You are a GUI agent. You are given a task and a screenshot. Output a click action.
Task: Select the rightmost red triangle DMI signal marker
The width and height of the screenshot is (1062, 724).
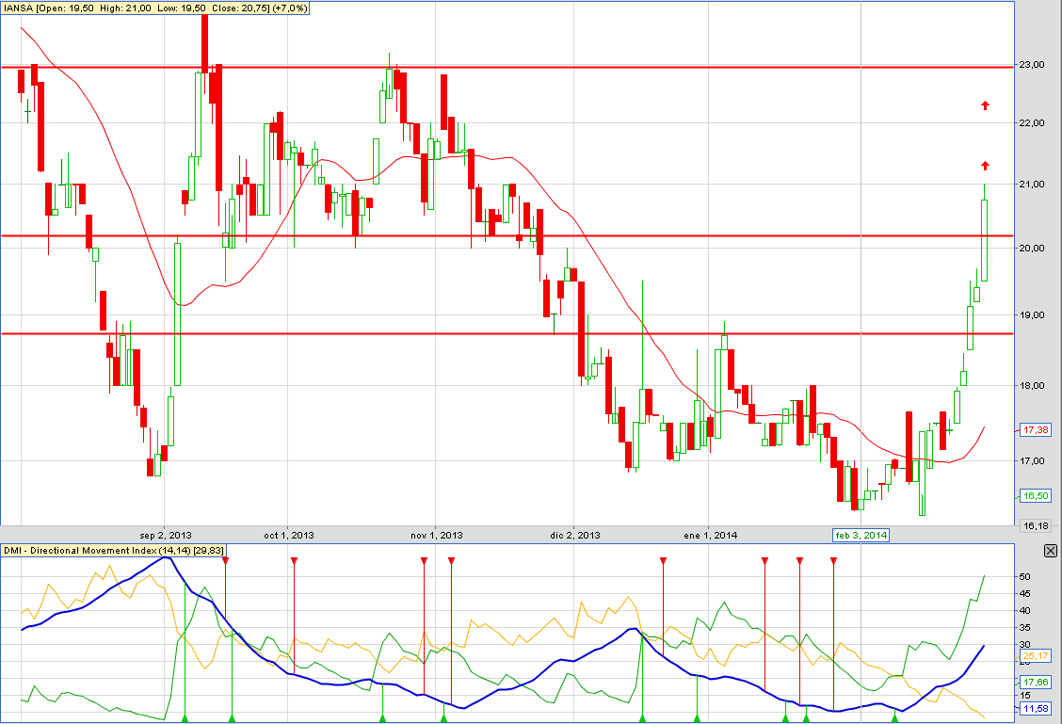click(834, 560)
